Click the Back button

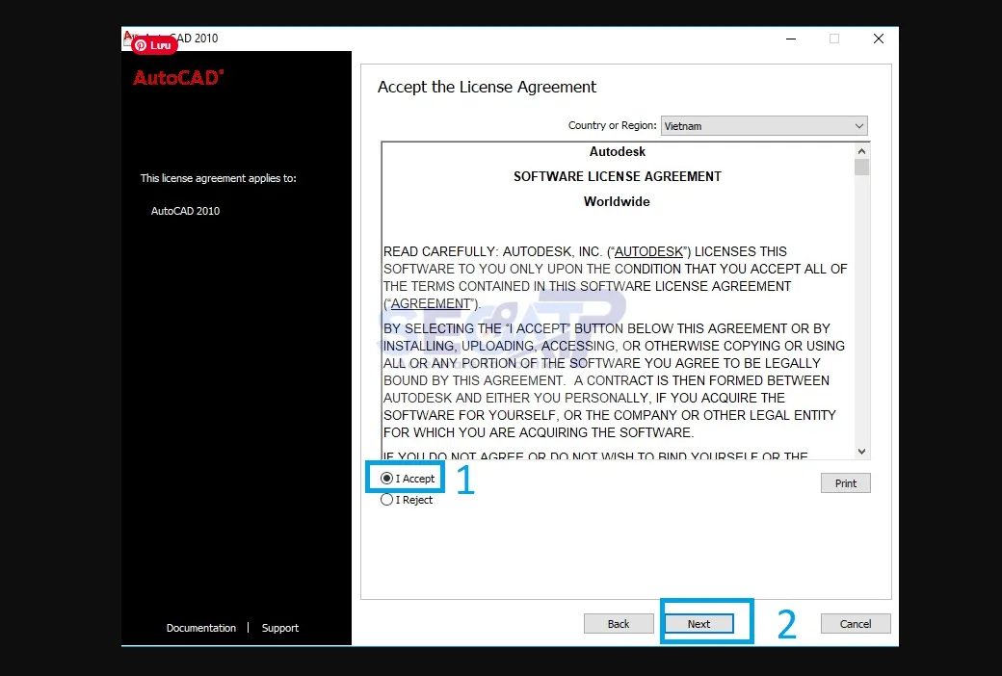[x=619, y=623]
